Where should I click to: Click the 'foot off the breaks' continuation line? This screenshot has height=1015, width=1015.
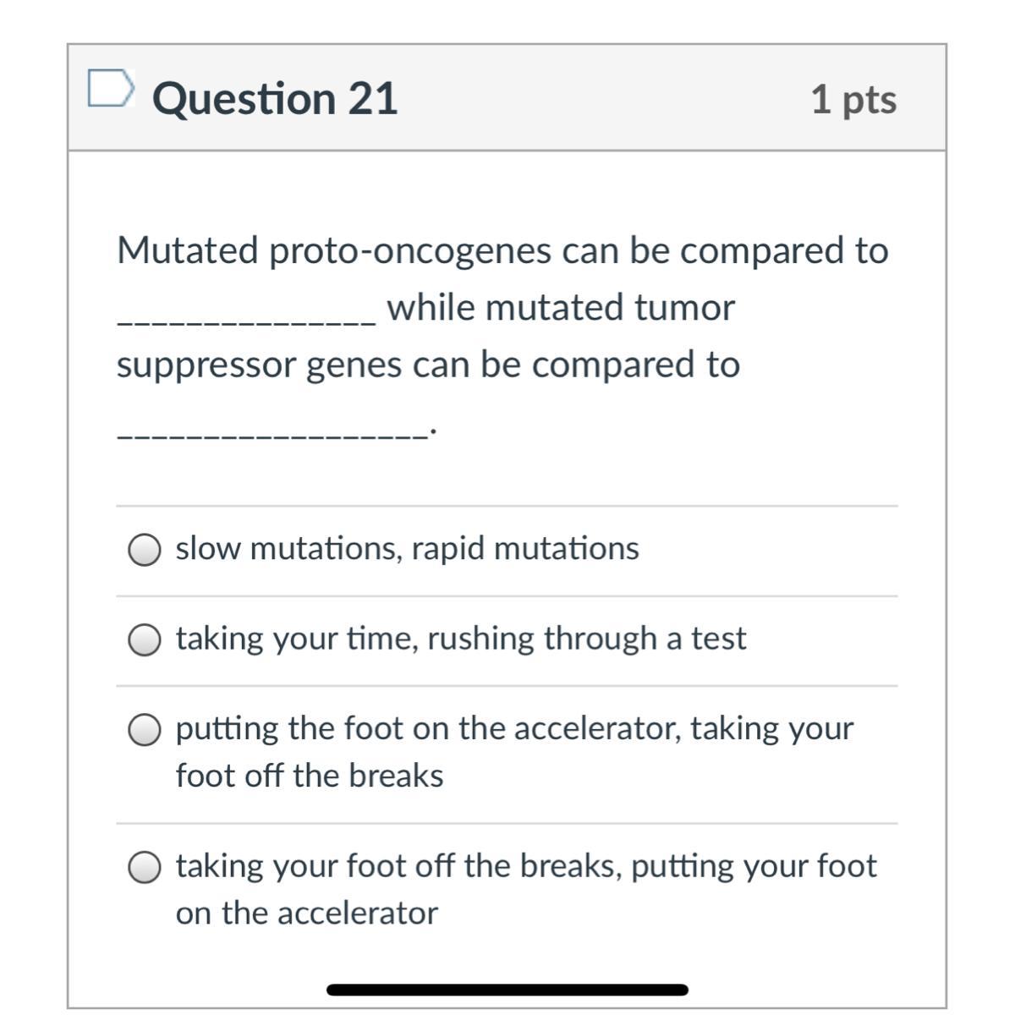310,776
